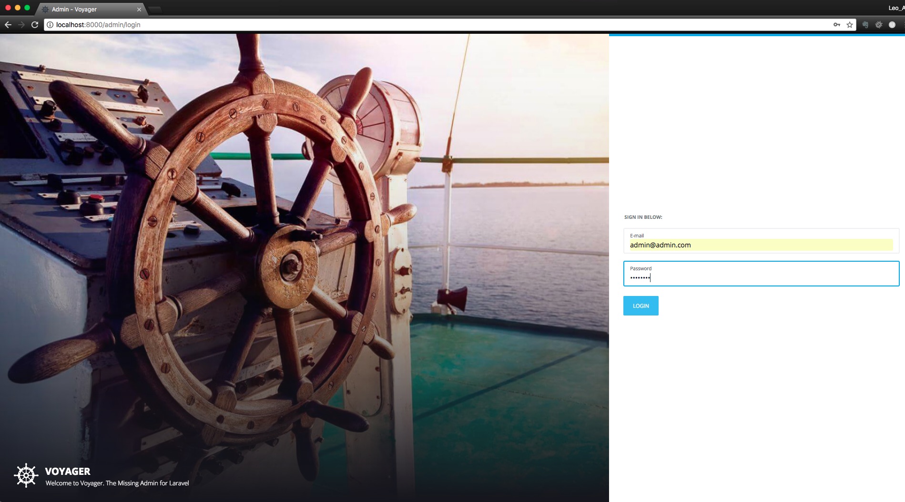
Task: Click the gear extension icon in the toolbar
Action: coord(879,25)
